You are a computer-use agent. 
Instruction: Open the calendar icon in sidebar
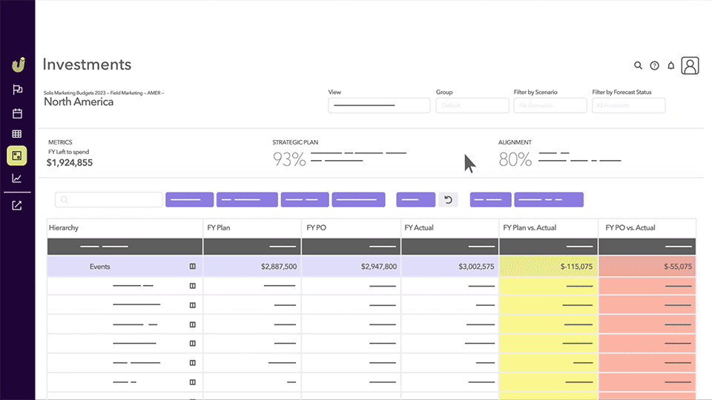(x=17, y=113)
